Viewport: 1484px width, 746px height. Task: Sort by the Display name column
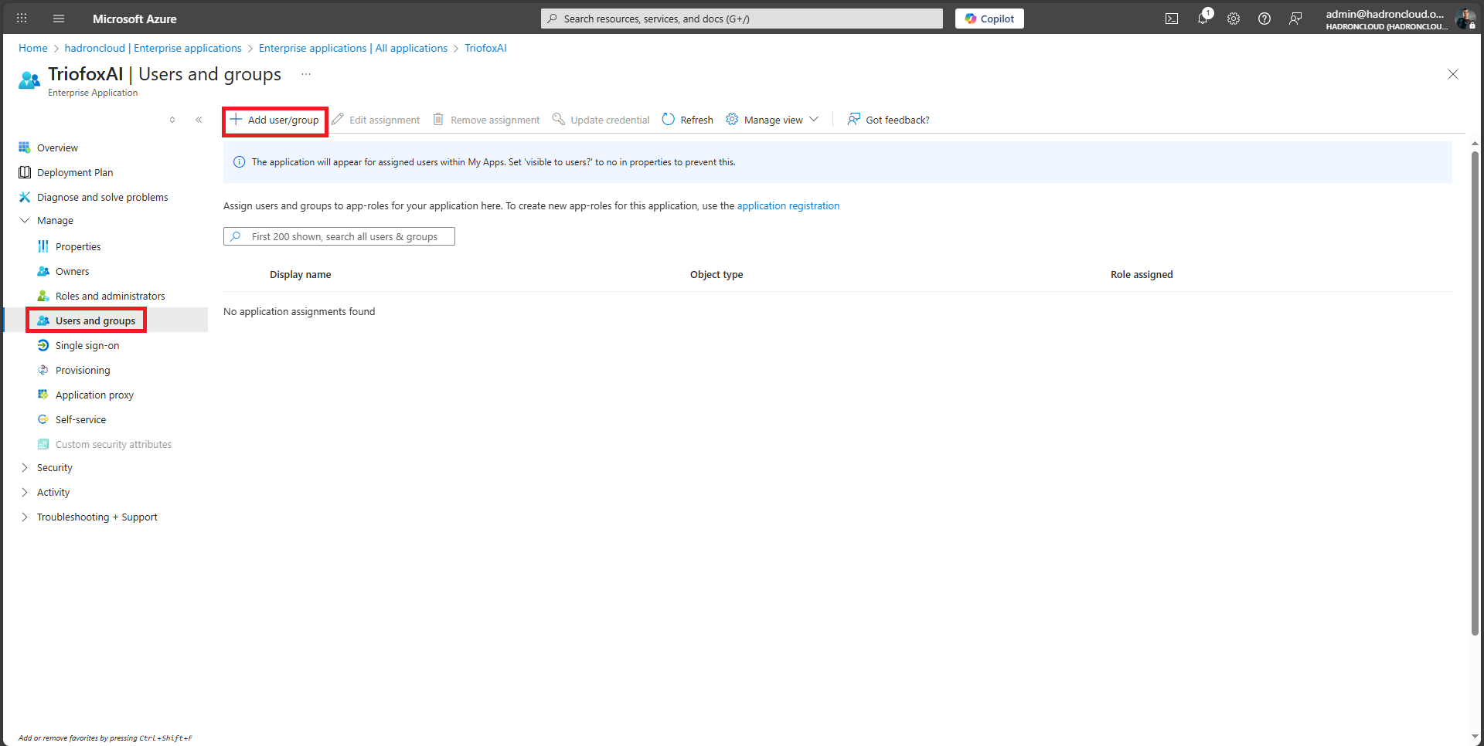click(x=300, y=274)
